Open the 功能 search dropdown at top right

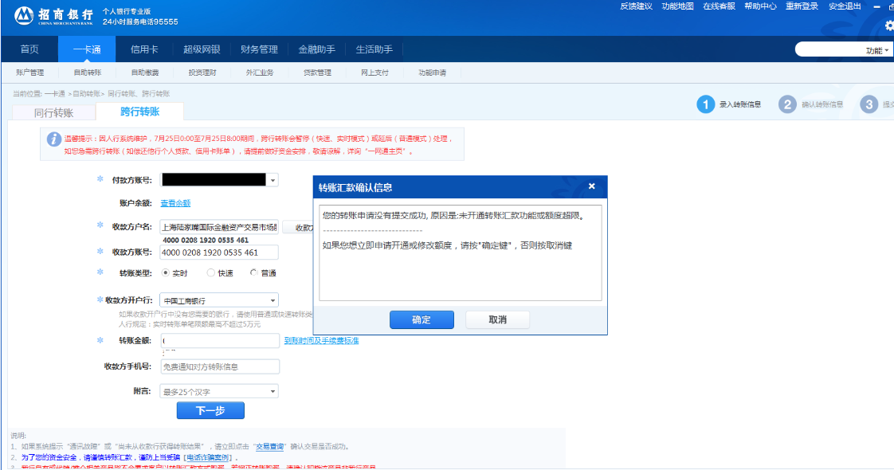click(877, 51)
